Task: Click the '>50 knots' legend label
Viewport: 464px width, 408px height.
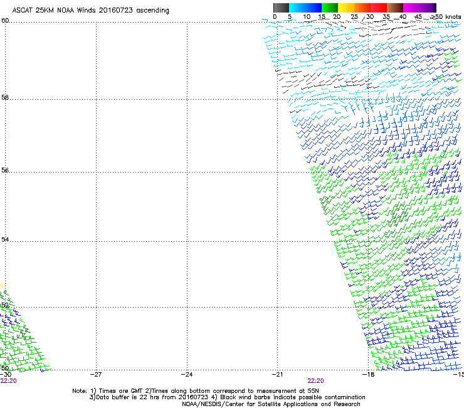Action: pos(446,17)
